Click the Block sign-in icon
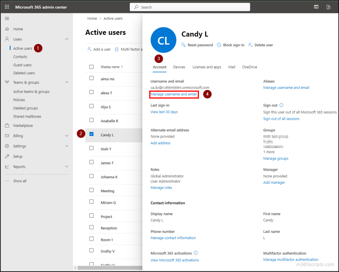339x272 pixels. tap(219, 45)
